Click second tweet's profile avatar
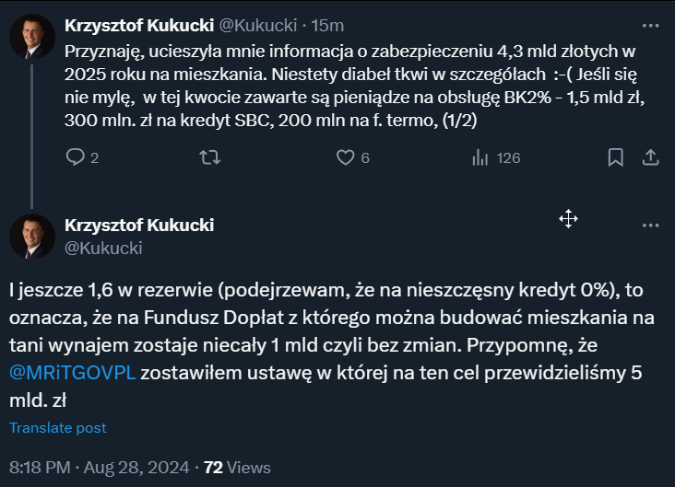The height and width of the screenshot is (487, 675). [31, 237]
